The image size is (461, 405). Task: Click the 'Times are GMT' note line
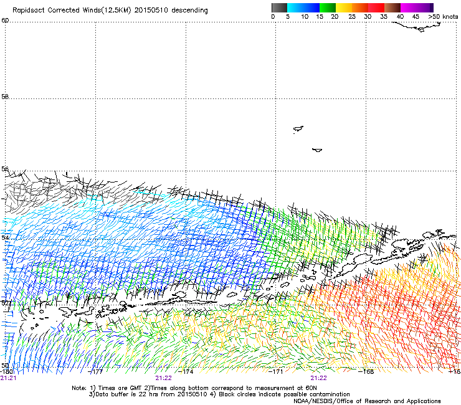point(194,388)
